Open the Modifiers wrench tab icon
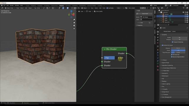The width and height of the screenshot is (189, 106). pyautogui.click(x=158, y=53)
